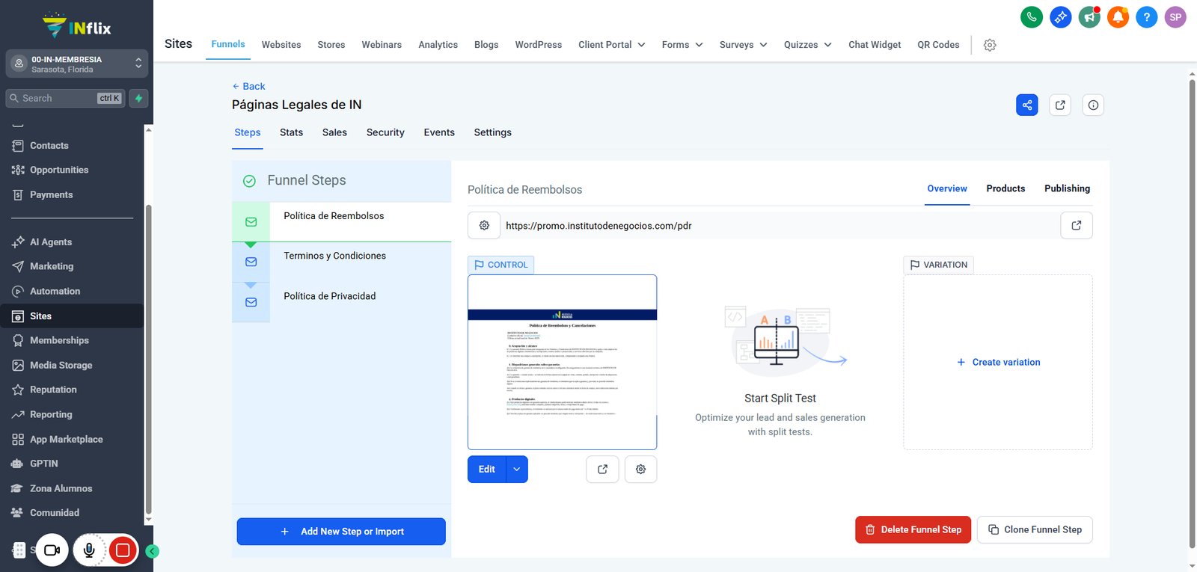Toggle the camera recording icon
The width and height of the screenshot is (1197, 572).
coord(52,551)
